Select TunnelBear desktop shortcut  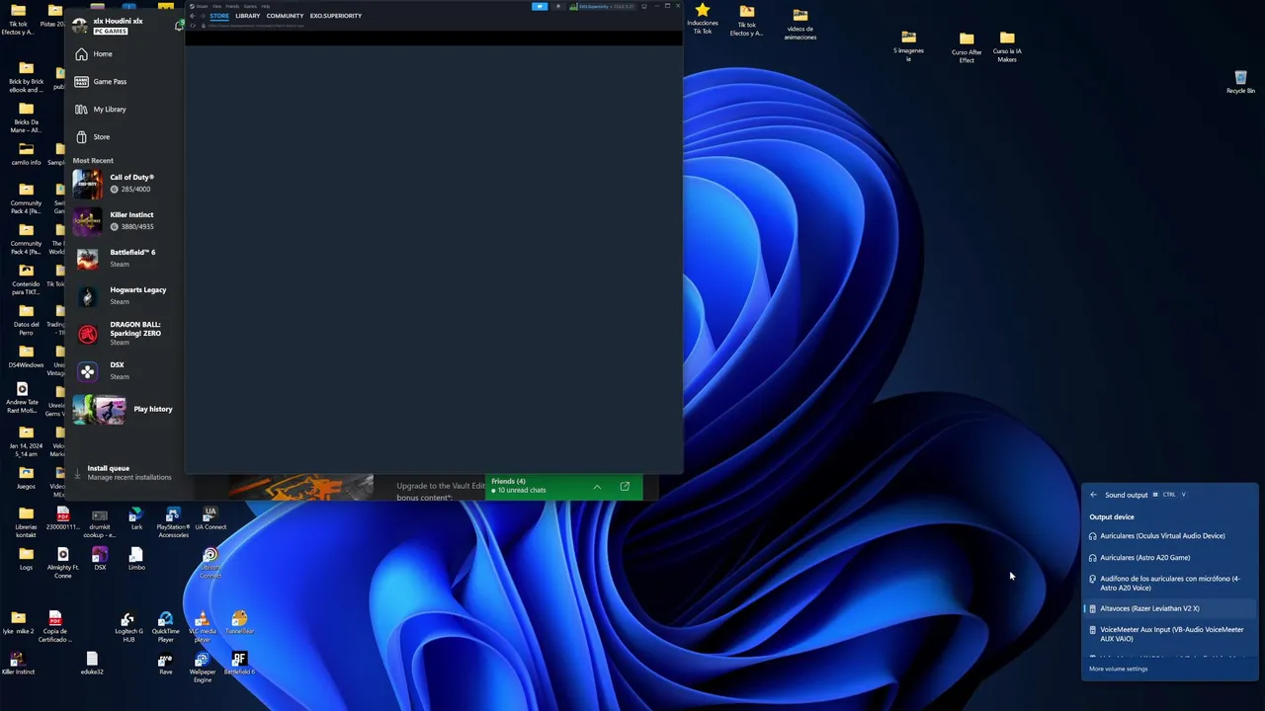coord(239,623)
